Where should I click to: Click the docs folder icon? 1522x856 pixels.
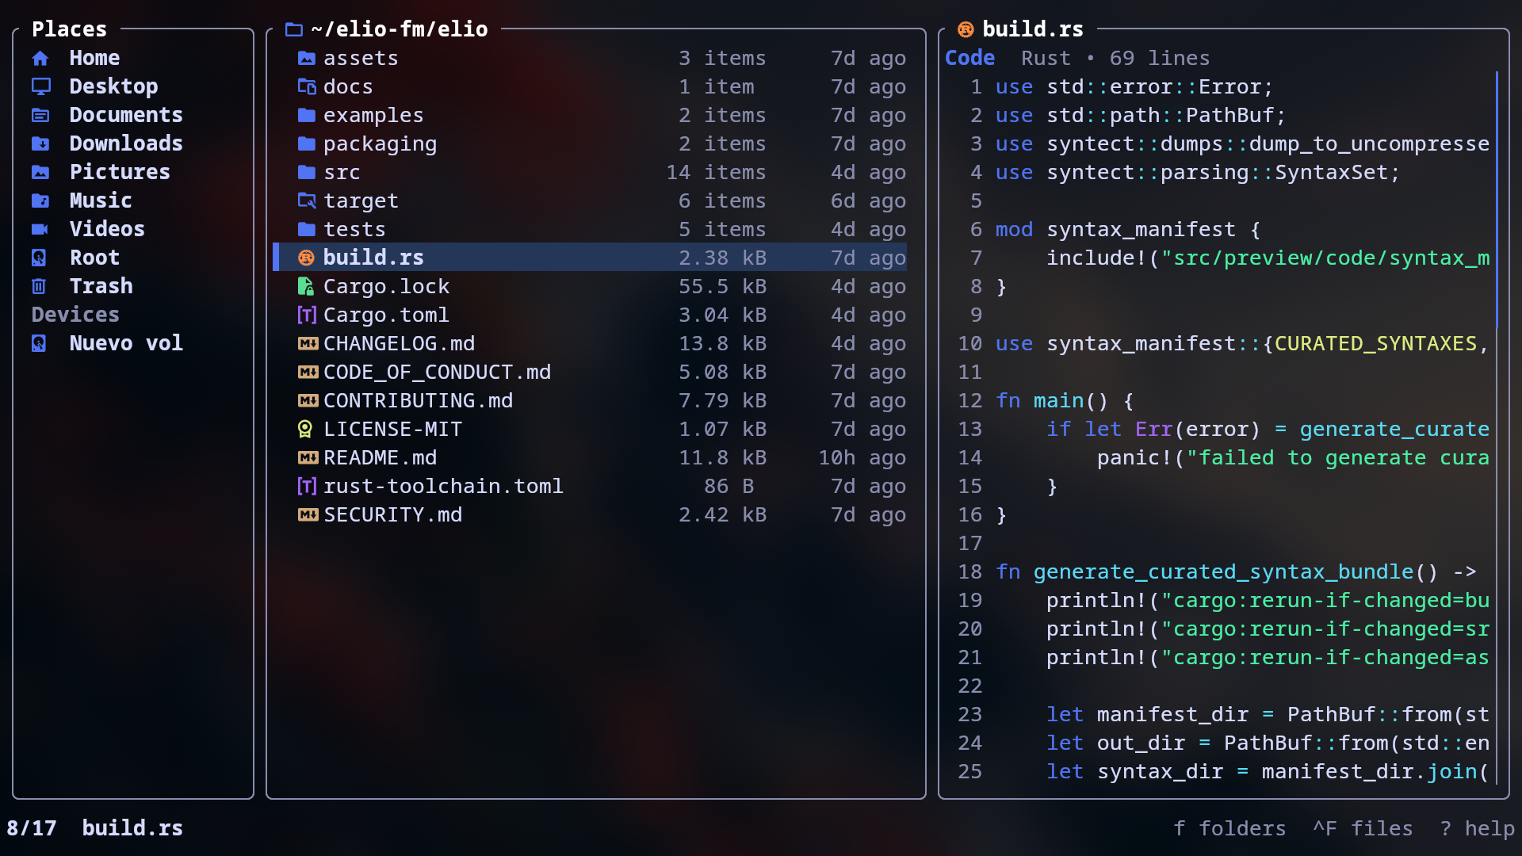[307, 87]
